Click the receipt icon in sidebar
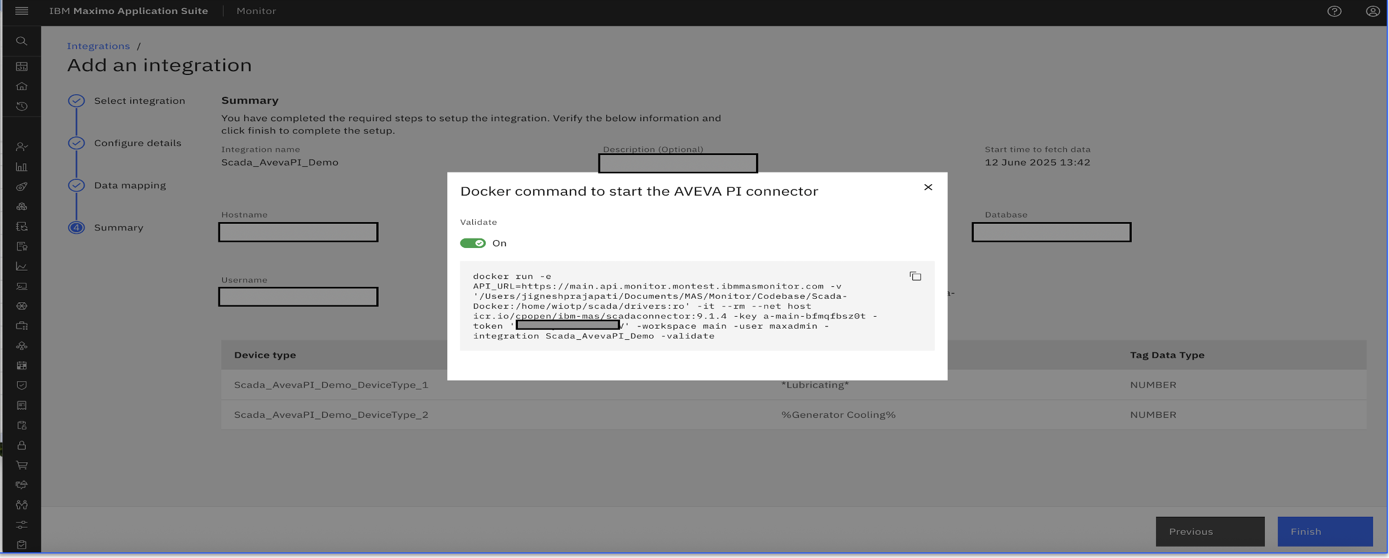The image size is (1389, 558). 21,405
